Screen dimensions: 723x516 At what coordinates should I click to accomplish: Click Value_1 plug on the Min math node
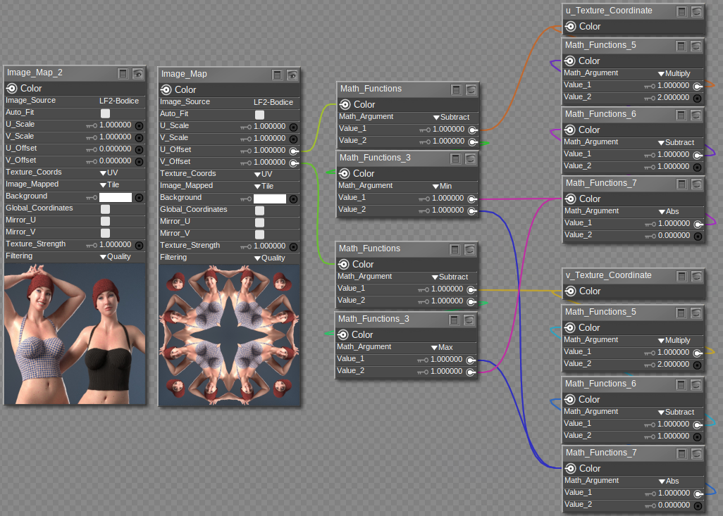472,199
